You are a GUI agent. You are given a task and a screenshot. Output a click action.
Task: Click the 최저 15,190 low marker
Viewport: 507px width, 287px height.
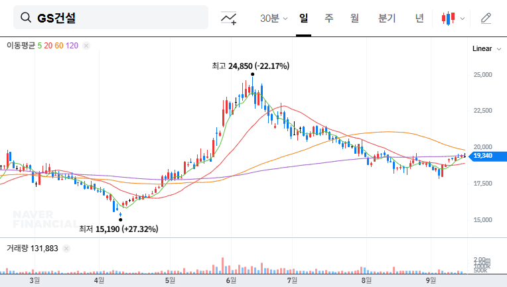click(119, 229)
